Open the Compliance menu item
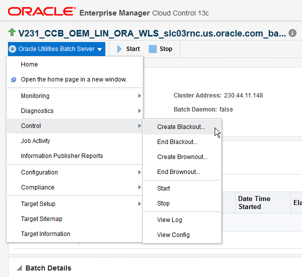The width and height of the screenshot is (302, 277). [x=75, y=187]
